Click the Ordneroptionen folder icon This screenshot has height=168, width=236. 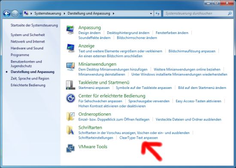[x=70, y=116]
